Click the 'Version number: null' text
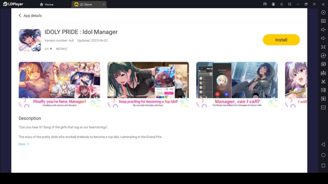This screenshot has height=184, width=328. pos(59,41)
